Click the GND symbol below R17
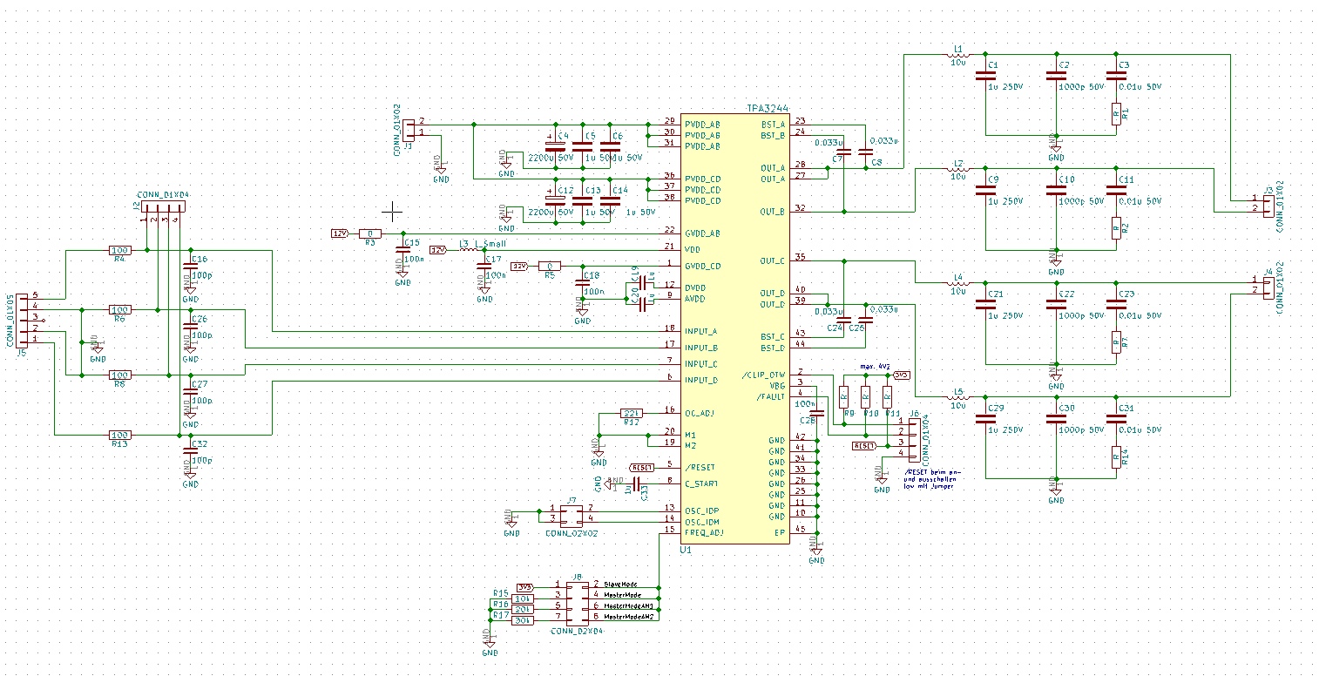 [490, 645]
